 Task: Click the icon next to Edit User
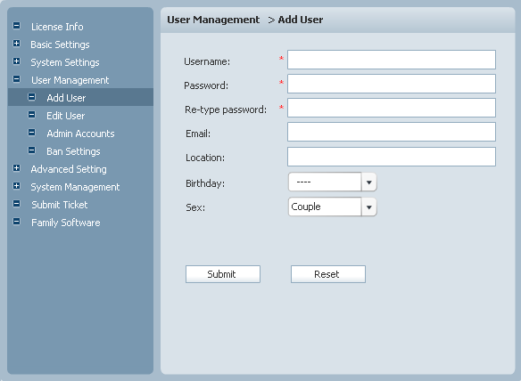tap(31, 115)
